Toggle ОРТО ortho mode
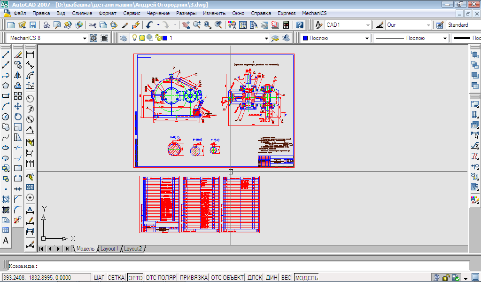Viewport: 481px width, 282px height. [135, 278]
